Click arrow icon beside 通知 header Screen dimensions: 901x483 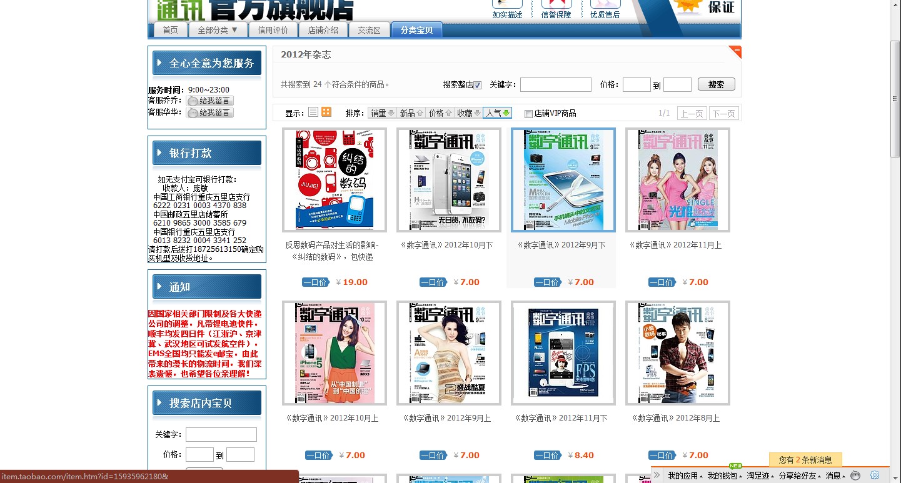point(158,287)
